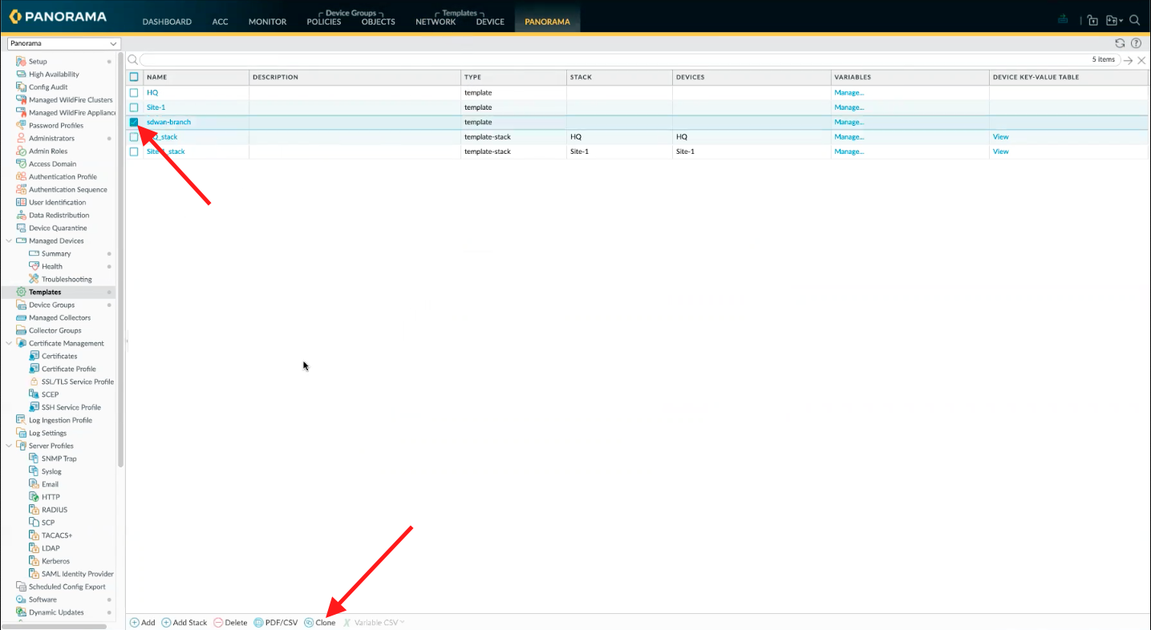Click the refresh icon at top right
Image resolution: width=1151 pixels, height=630 pixels.
point(1121,43)
